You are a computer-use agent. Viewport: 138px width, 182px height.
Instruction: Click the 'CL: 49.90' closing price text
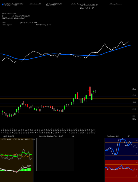pos(51,5)
